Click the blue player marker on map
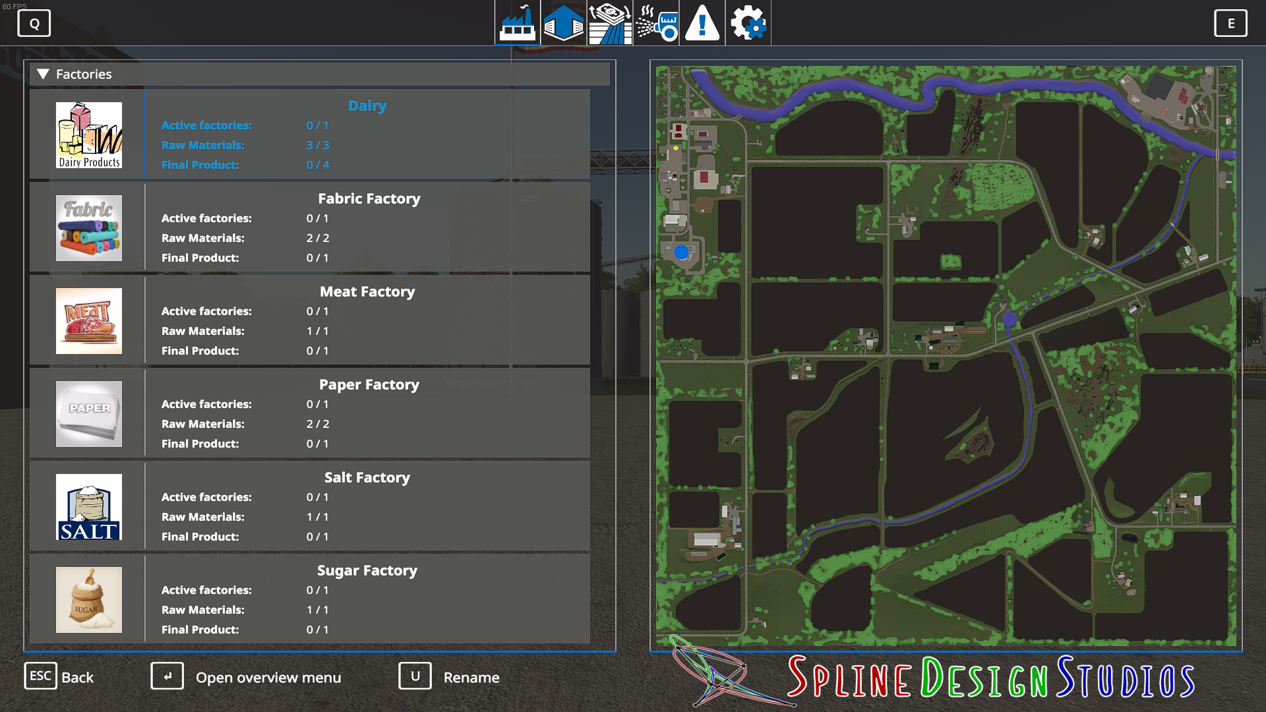 click(681, 252)
